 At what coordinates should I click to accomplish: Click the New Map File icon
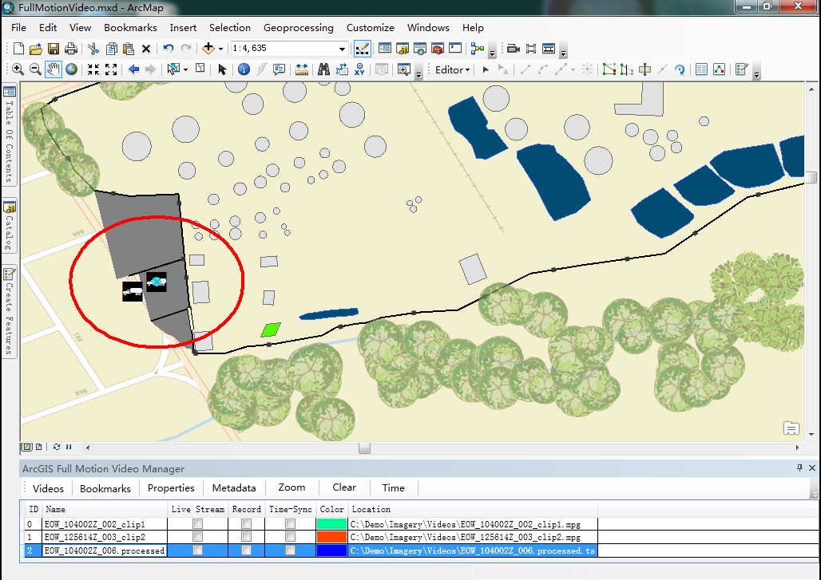[18, 49]
